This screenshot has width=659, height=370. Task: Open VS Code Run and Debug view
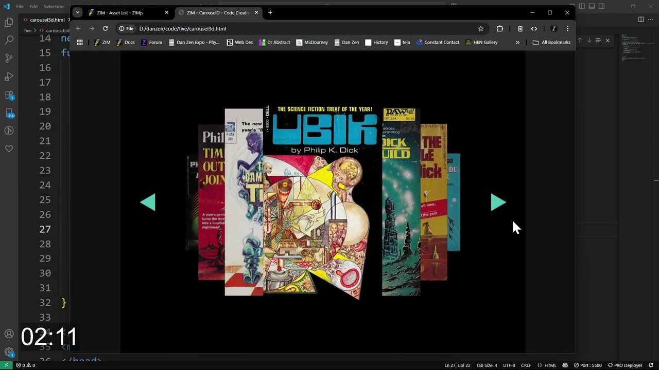[9, 77]
